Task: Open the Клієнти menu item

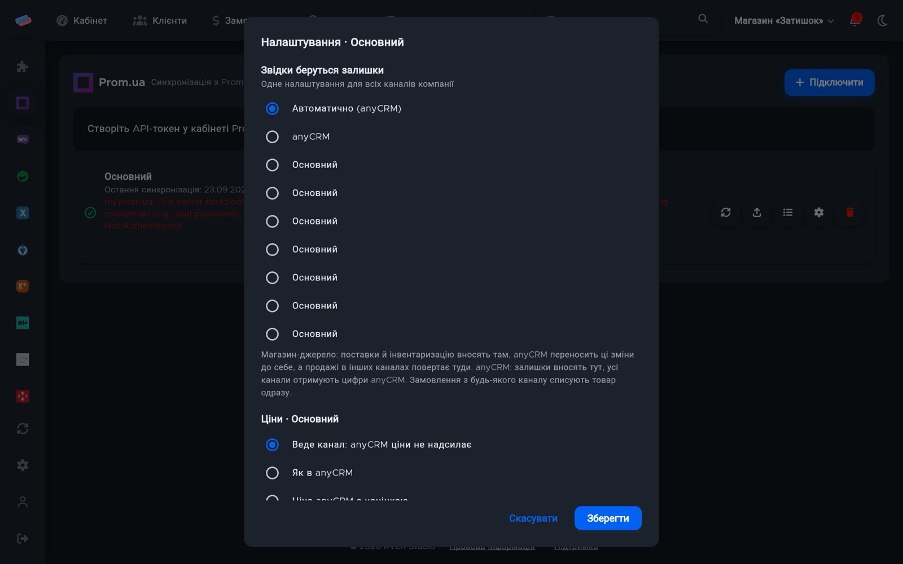Action: tap(160, 21)
